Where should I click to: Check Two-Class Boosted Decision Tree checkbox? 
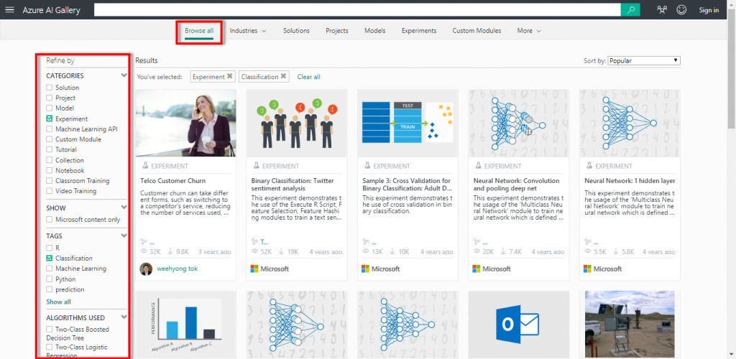[50, 330]
